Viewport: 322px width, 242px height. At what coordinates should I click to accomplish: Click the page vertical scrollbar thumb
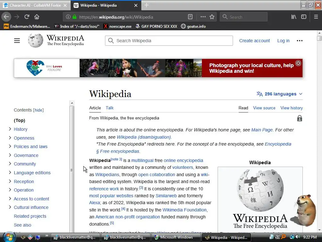click(319, 38)
